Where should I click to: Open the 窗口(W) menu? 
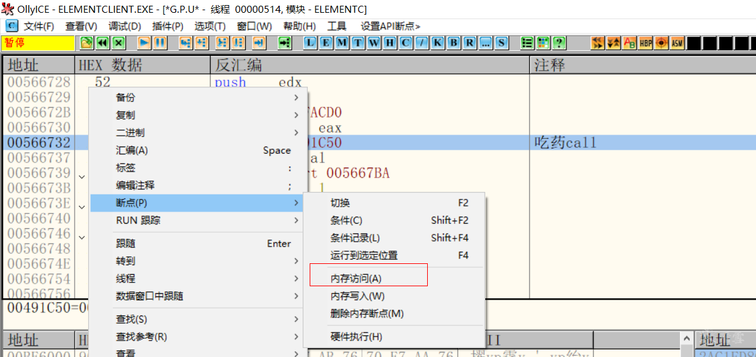pos(254,27)
